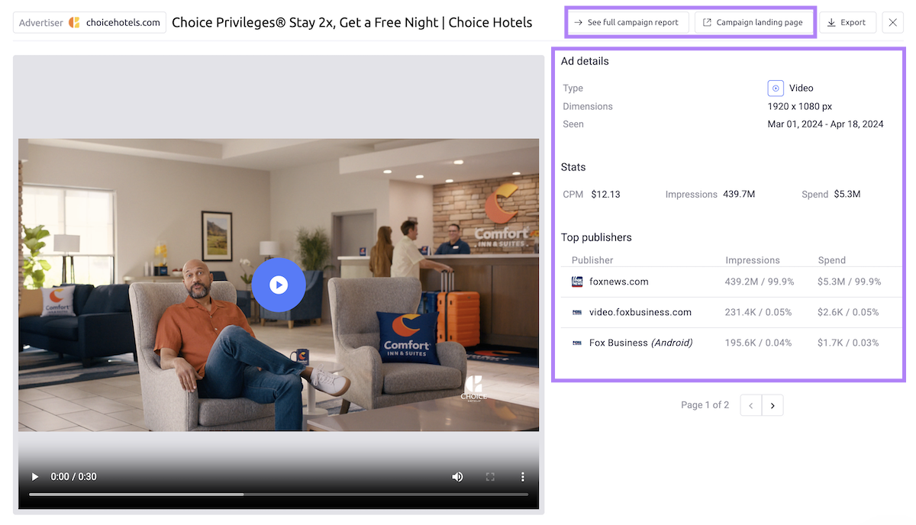Click the video progress bar
The height and width of the screenshot is (525, 916).
[279, 494]
